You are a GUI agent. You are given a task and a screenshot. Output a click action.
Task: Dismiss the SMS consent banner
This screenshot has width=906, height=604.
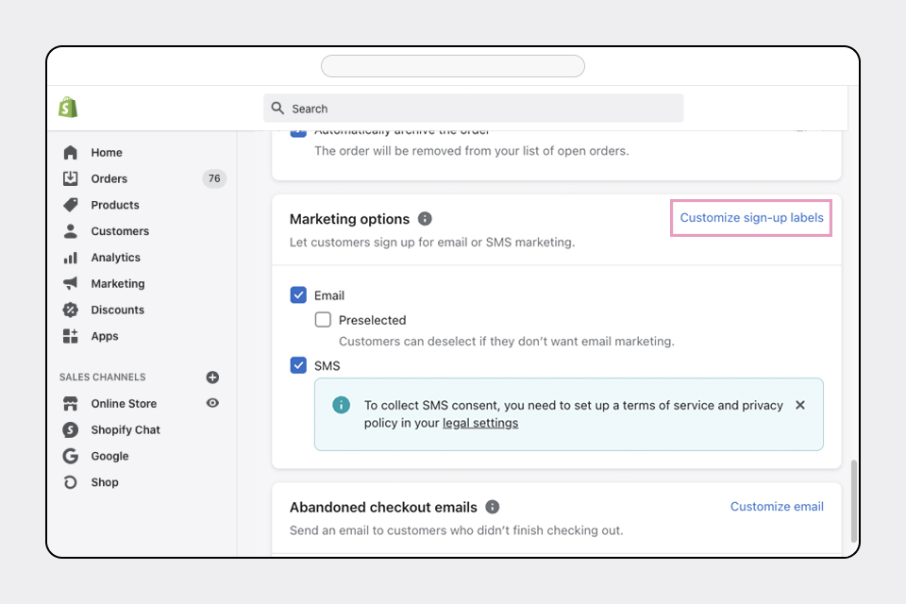click(800, 405)
